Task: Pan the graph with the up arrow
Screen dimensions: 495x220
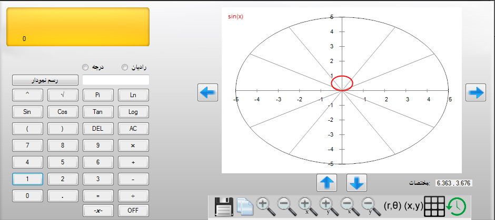Action: (x=326, y=183)
